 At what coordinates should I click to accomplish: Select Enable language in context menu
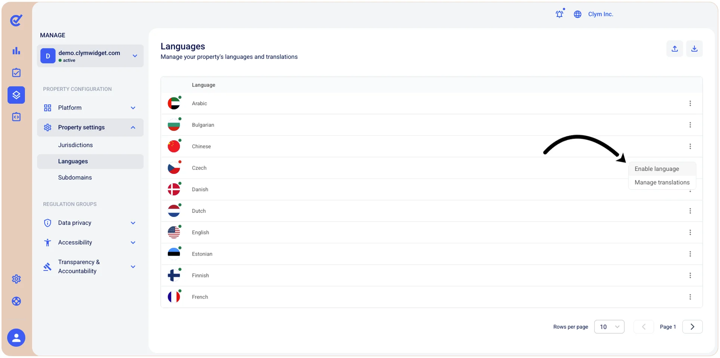point(662,169)
